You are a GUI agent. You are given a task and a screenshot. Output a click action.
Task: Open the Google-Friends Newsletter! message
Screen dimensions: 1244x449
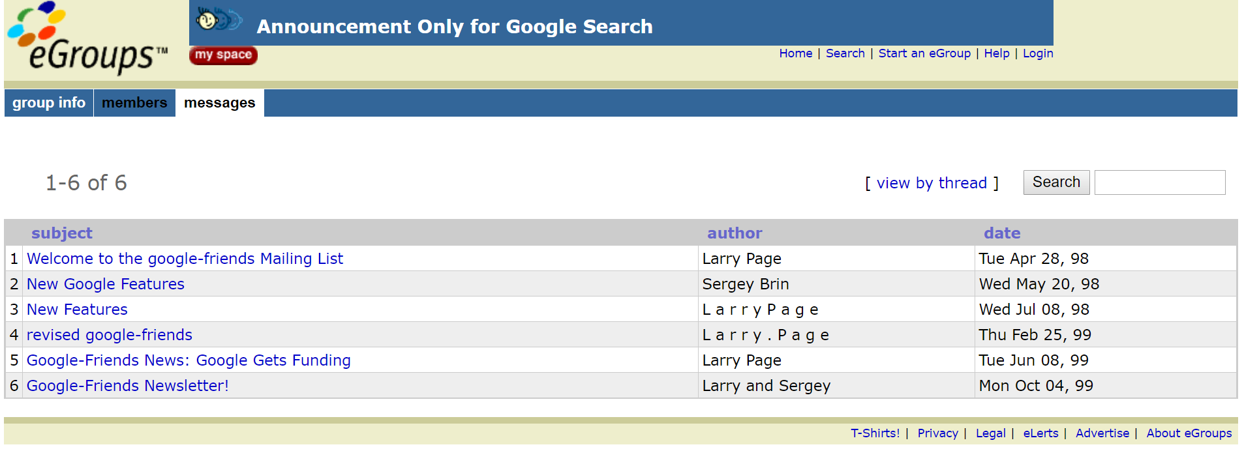[x=128, y=386]
